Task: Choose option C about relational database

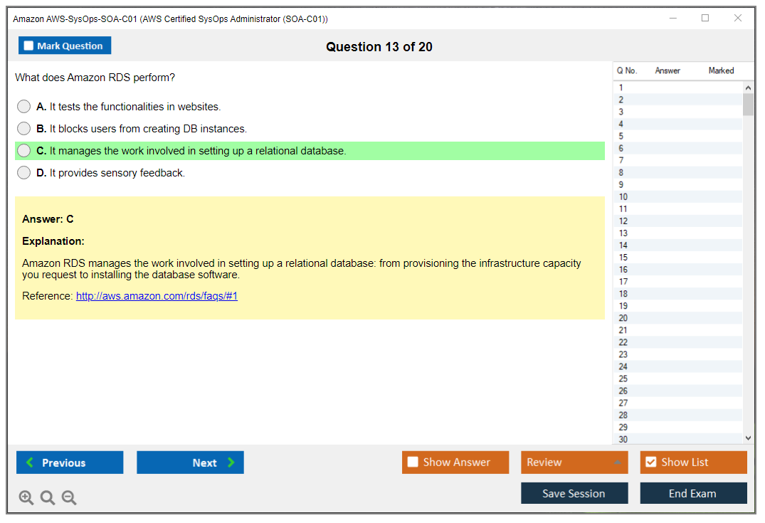Action: click(24, 151)
